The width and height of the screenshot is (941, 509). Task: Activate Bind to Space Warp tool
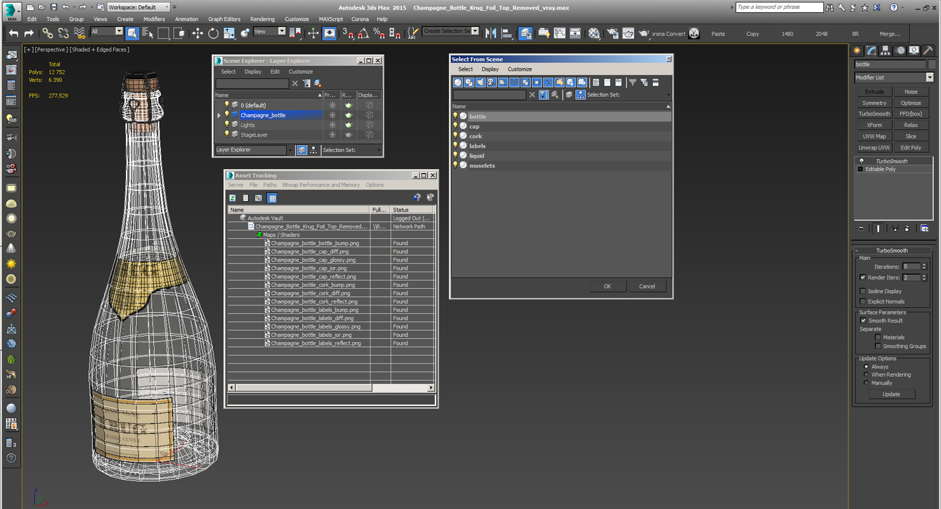(x=79, y=33)
